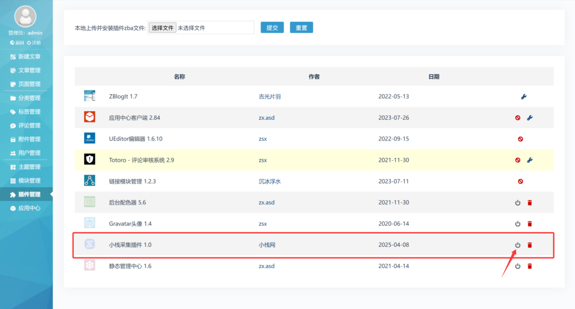Enable 静态管理中心 1.6 power icon
The height and width of the screenshot is (309, 575).
(x=517, y=266)
